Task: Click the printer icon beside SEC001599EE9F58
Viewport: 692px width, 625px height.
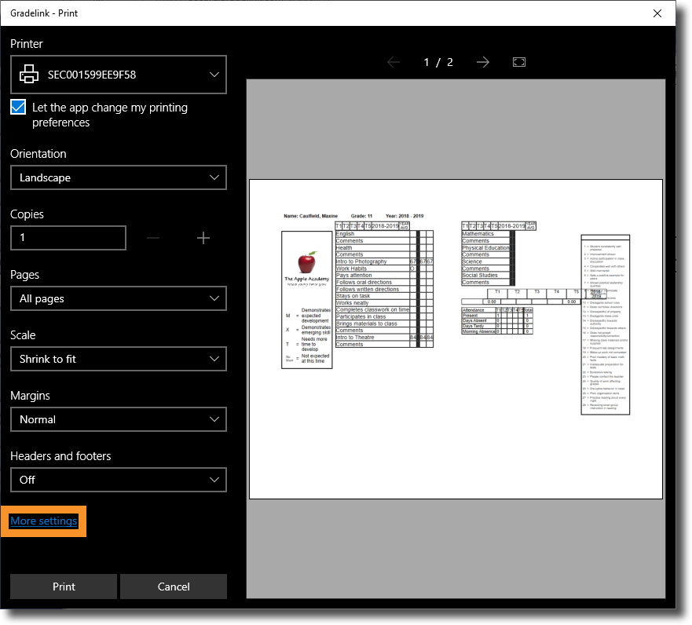Action: click(29, 75)
